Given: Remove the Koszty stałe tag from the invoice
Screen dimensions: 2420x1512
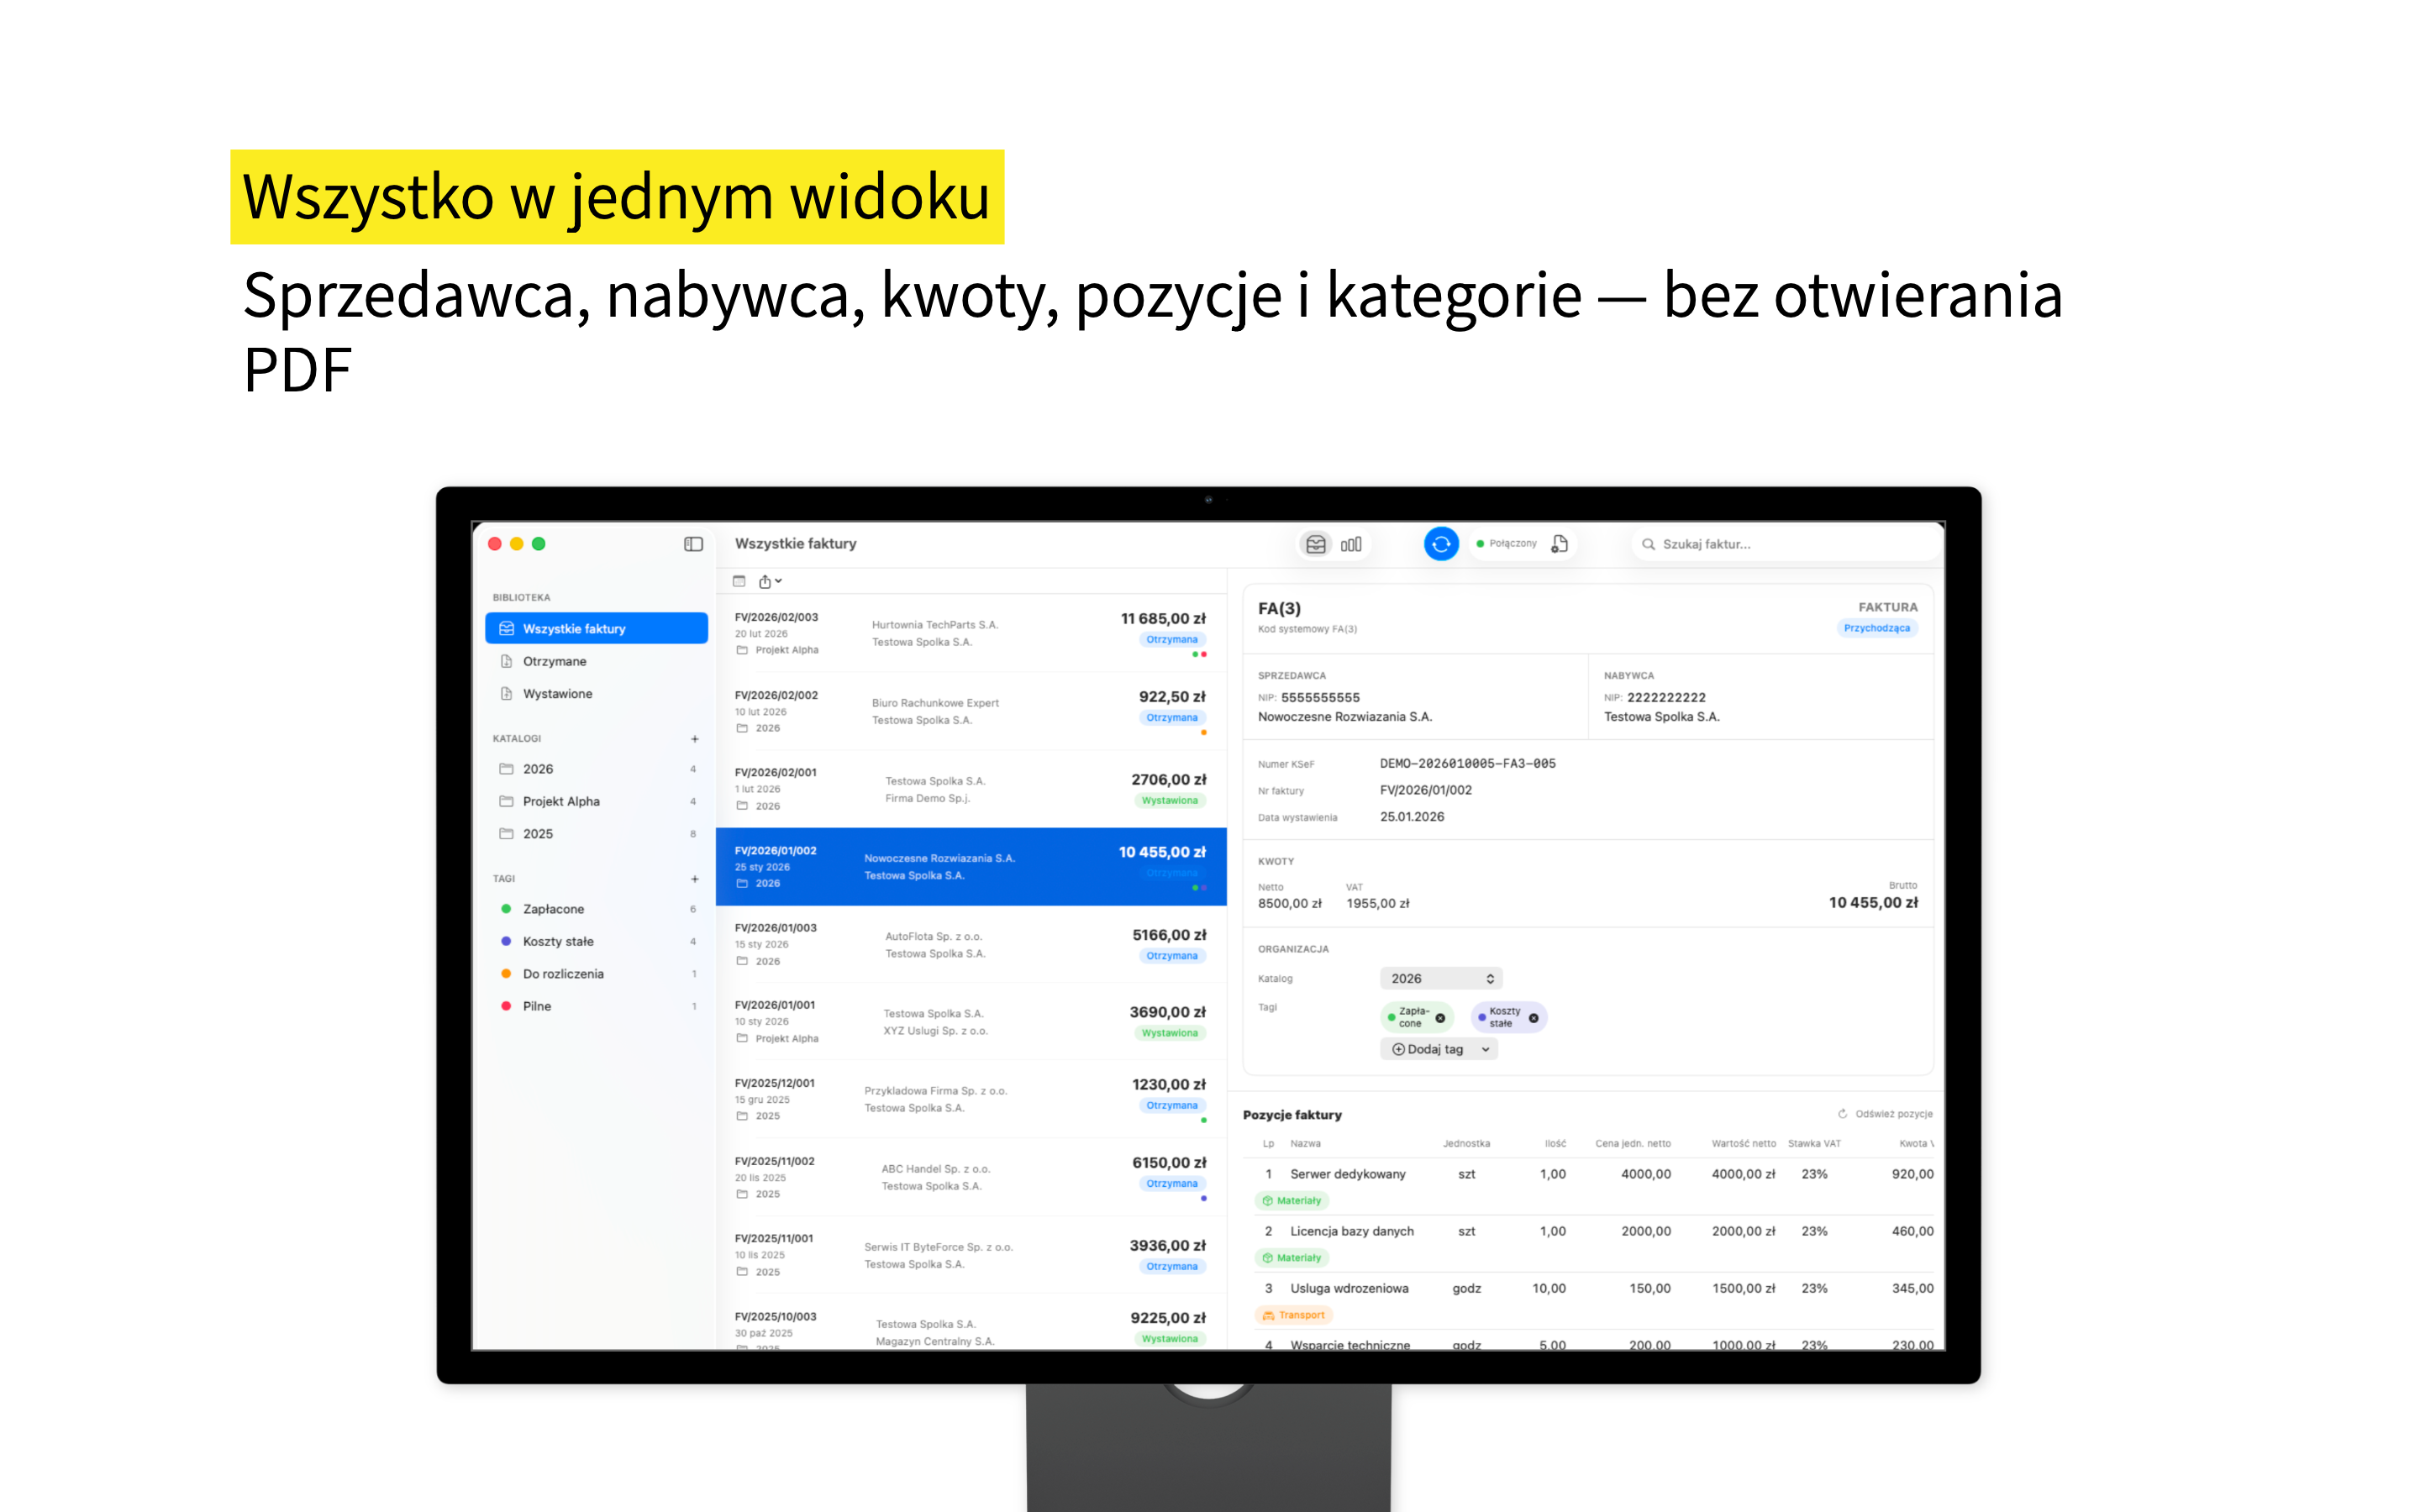Looking at the screenshot, I should pyautogui.click(x=1533, y=1018).
